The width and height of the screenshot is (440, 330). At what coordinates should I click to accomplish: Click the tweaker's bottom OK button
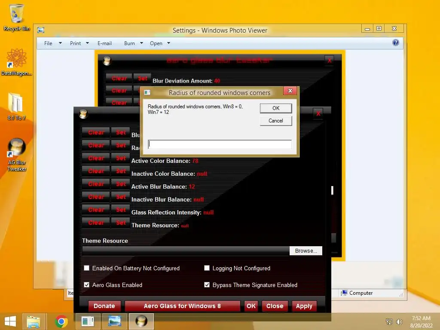[x=251, y=306]
